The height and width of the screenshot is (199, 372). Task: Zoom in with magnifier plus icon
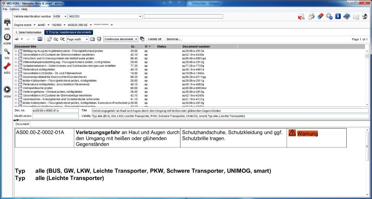(x=62, y=39)
